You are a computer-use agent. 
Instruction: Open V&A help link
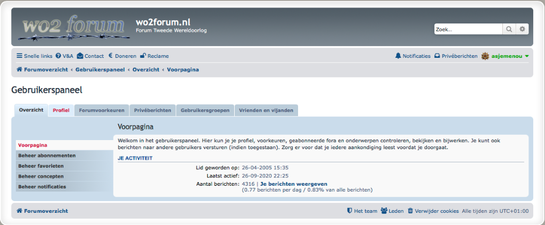coord(64,56)
